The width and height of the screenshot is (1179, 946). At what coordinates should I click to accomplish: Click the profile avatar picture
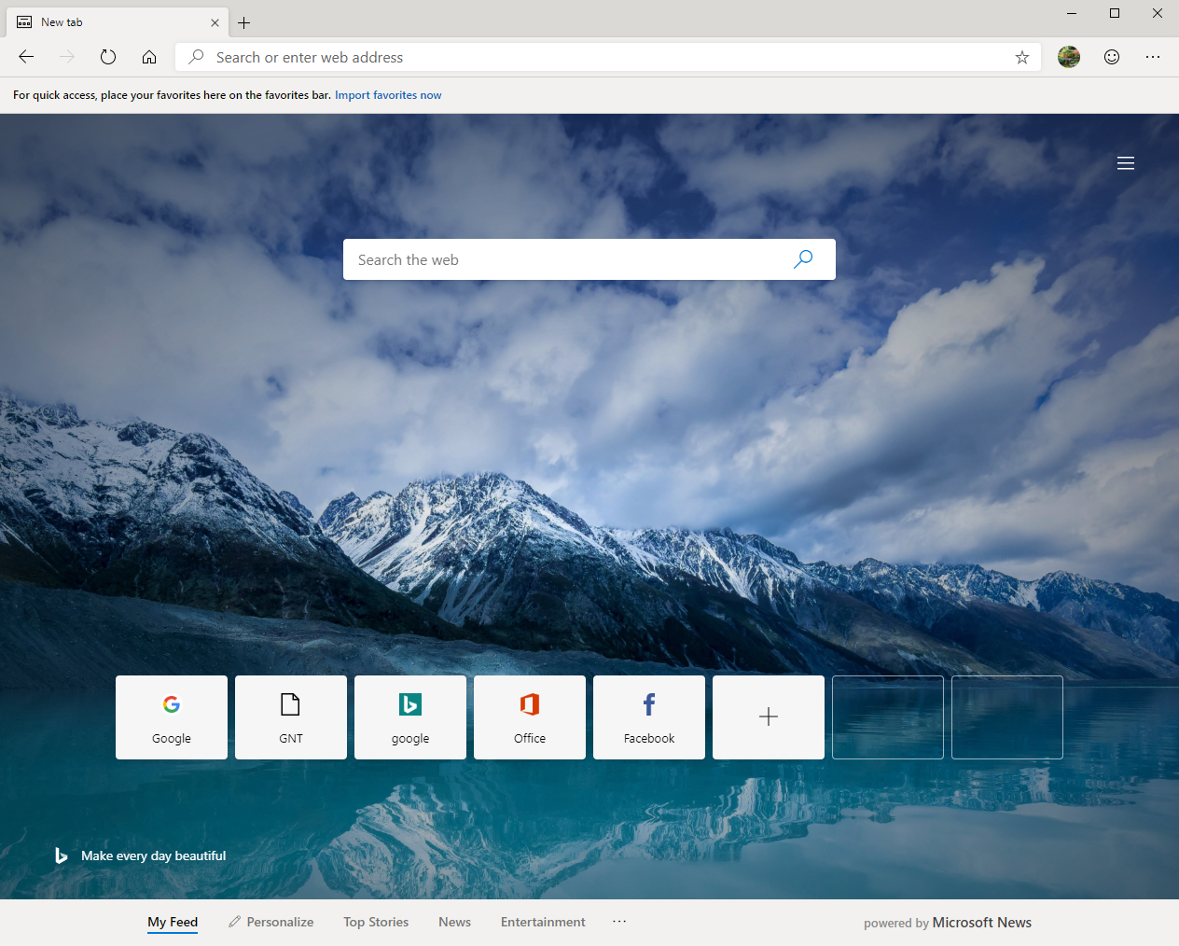click(x=1068, y=57)
